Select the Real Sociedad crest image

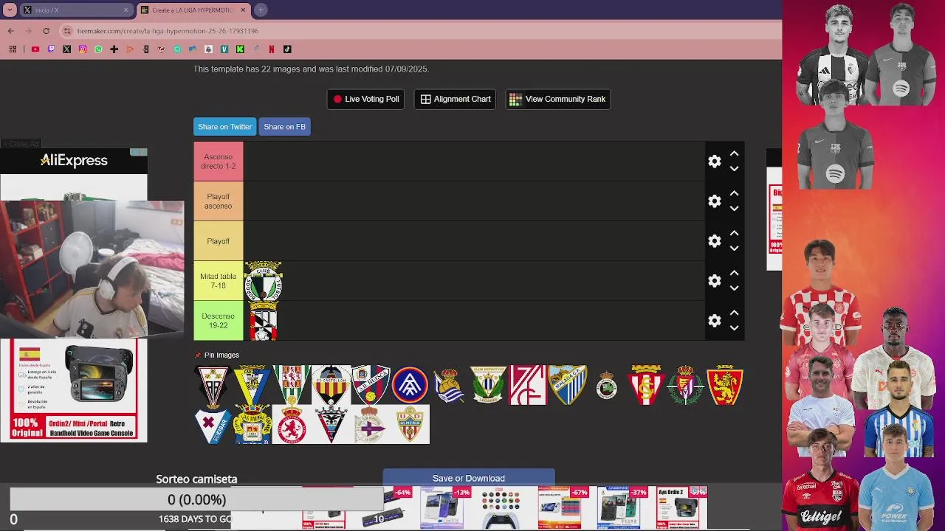[449, 385]
